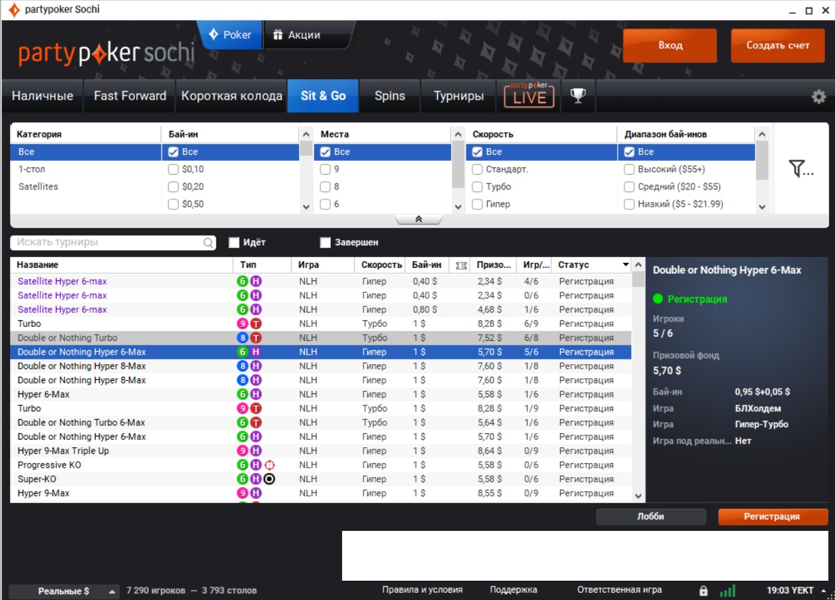The width and height of the screenshot is (835, 600).
Task: Check the $0,20 buy-in filter
Action: [173, 187]
